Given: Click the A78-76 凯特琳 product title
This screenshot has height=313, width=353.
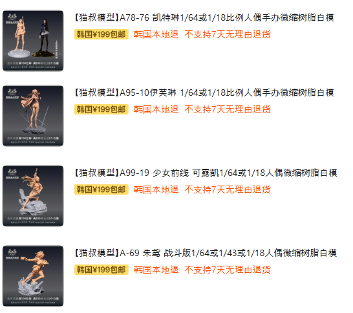Looking at the screenshot, I should click(204, 17).
